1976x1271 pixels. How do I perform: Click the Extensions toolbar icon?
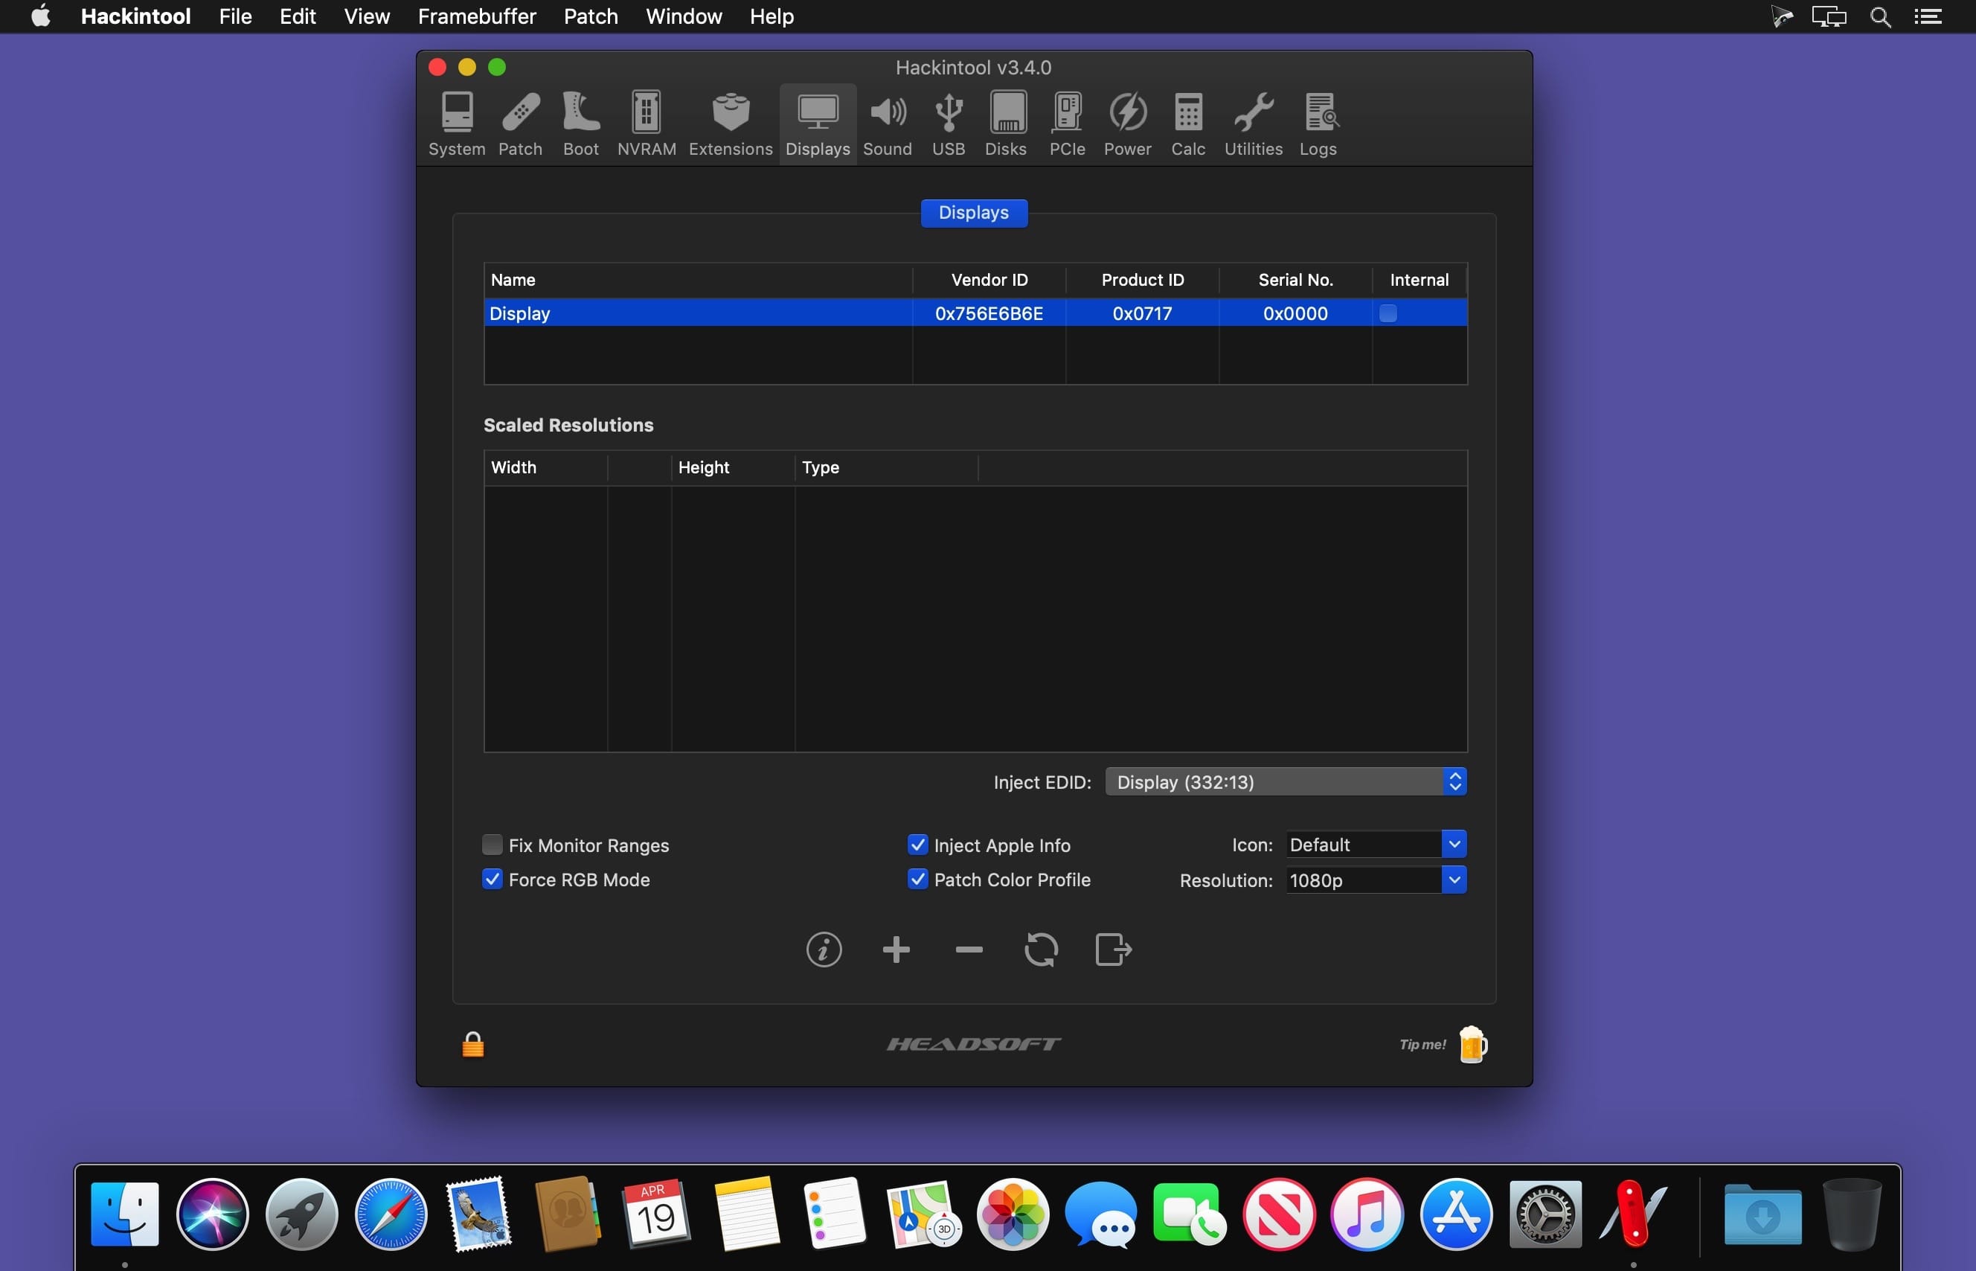click(730, 124)
